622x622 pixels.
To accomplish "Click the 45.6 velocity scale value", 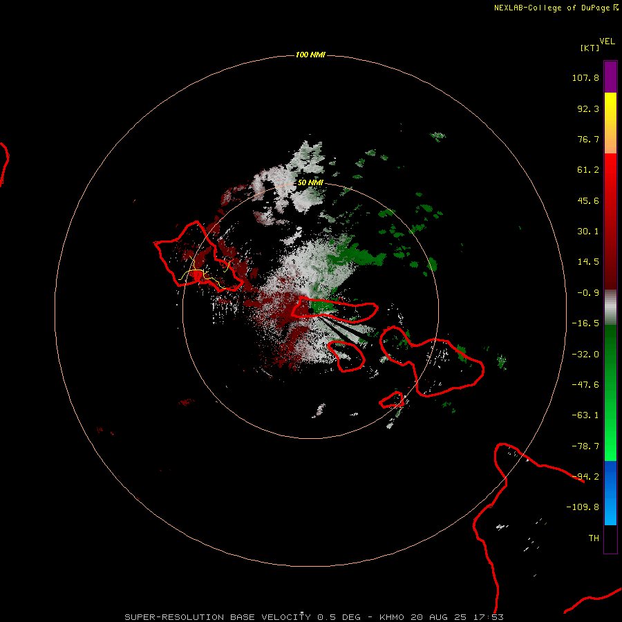I will pos(588,200).
